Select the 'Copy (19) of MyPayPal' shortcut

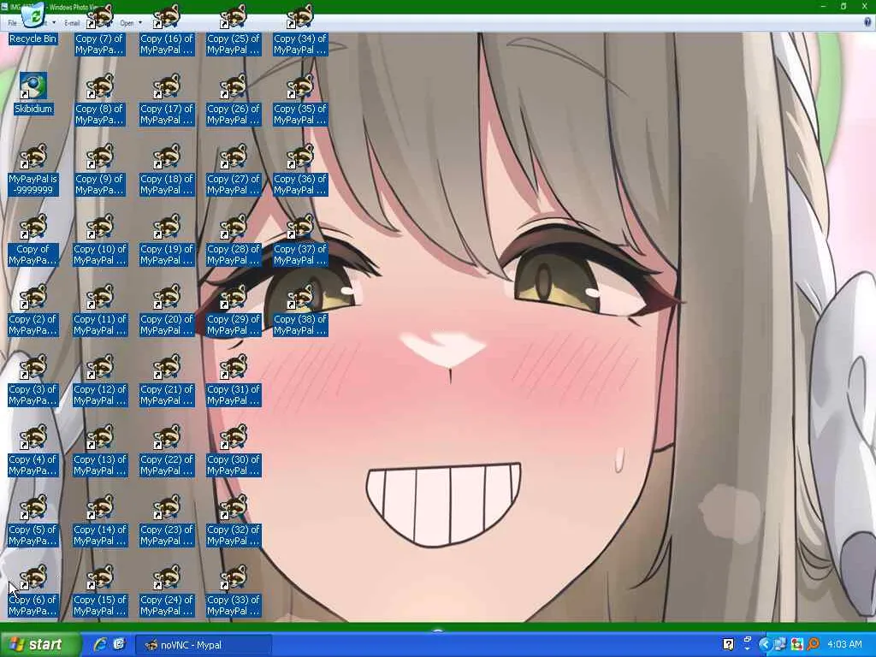point(167,240)
